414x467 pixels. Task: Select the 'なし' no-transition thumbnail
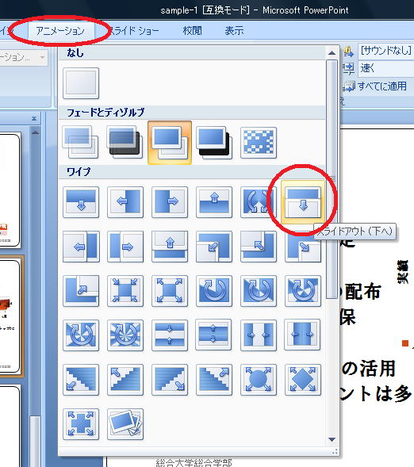(x=81, y=83)
